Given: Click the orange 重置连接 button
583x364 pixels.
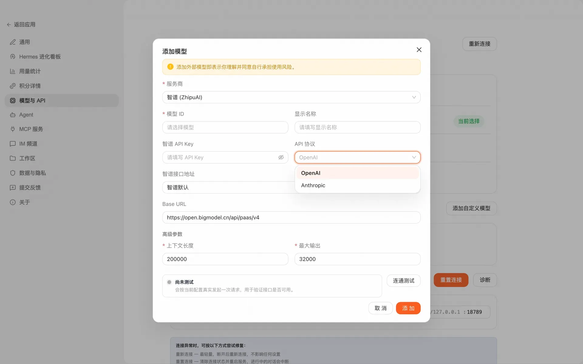Looking at the screenshot, I should click(451, 280).
